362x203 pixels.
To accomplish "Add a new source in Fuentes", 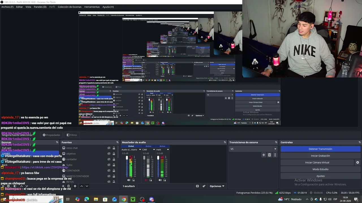I will pos(63,186).
